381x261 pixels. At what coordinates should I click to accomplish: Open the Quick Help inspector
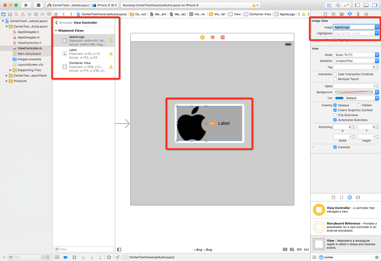point(333,14)
